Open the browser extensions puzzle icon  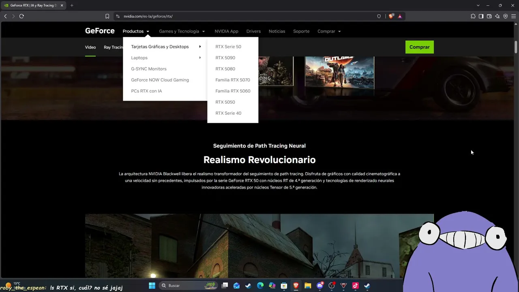pyautogui.click(x=473, y=16)
